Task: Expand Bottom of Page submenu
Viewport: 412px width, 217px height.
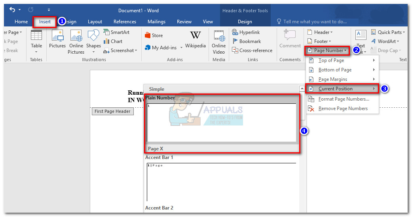Action: pyautogui.click(x=342, y=70)
